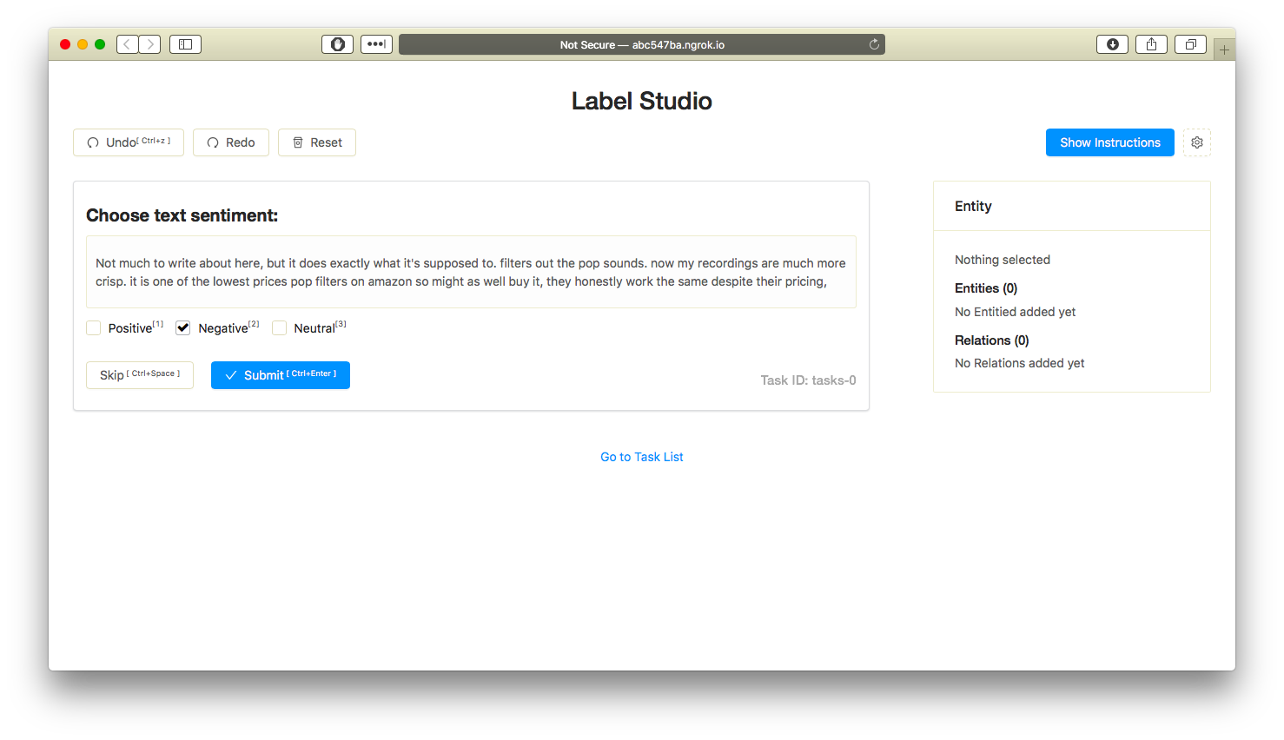Click the Entity panel title
Screen dimensions: 1284x740
[x=973, y=206]
